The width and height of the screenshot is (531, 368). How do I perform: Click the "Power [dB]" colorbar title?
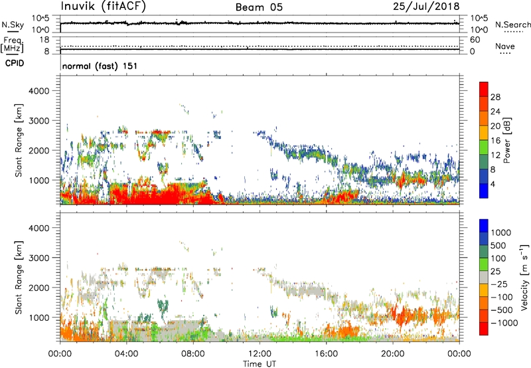(x=507, y=140)
